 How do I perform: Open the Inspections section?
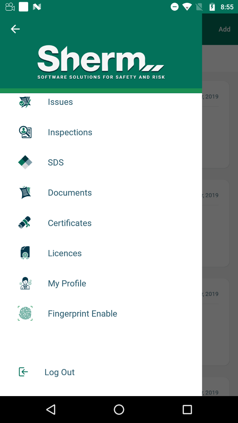70,132
